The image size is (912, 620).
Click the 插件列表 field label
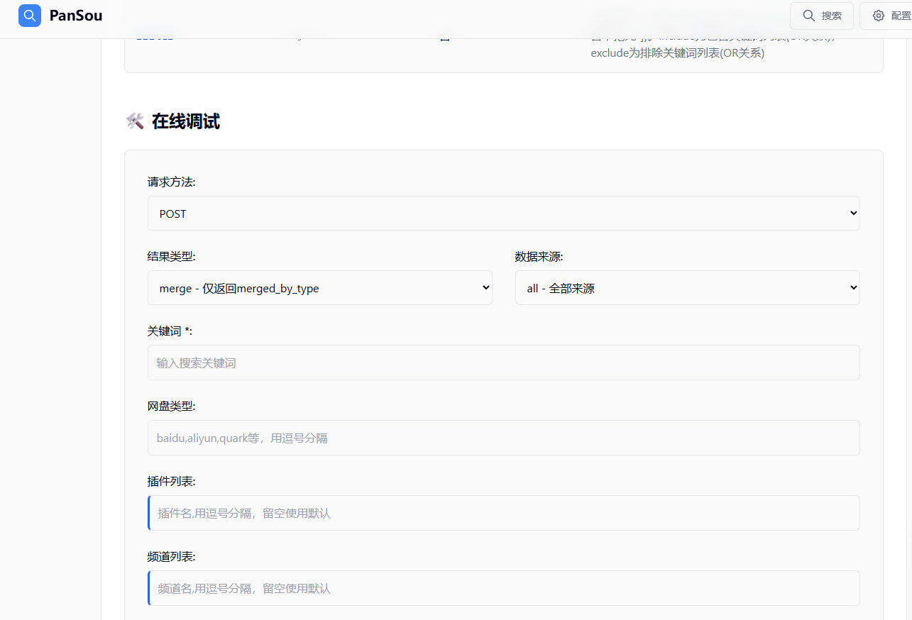tap(171, 482)
